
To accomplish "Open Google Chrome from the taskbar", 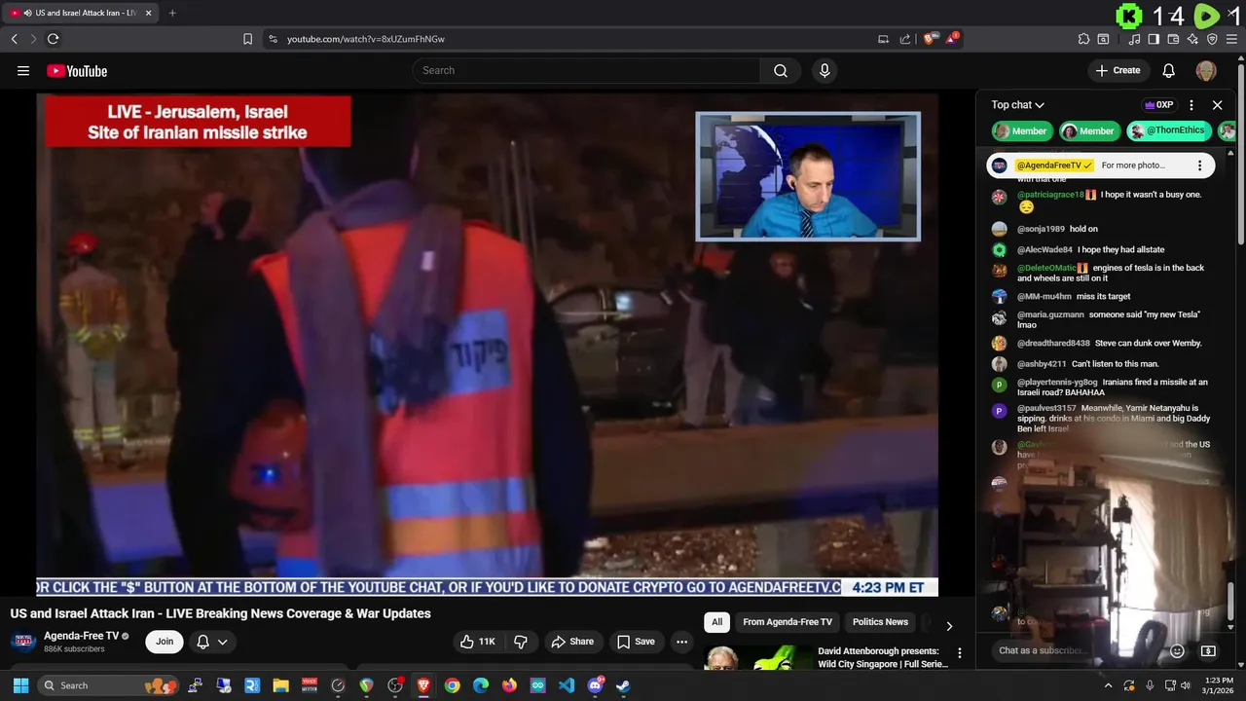I will tap(452, 685).
